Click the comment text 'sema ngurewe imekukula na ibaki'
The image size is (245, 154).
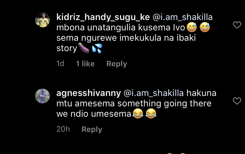[126, 38]
